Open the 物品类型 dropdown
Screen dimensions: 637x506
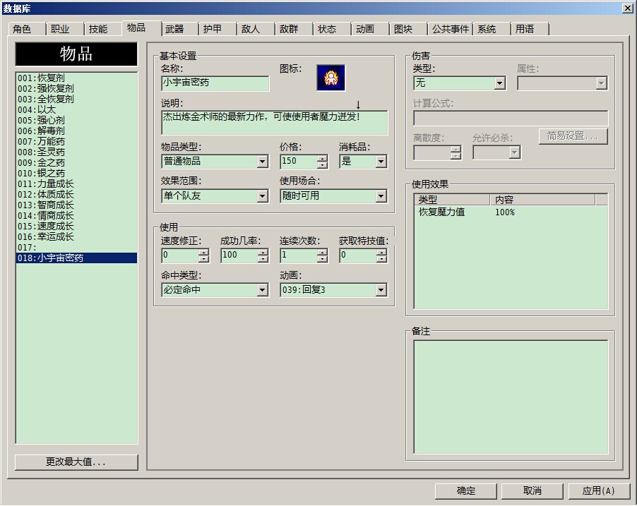[262, 162]
